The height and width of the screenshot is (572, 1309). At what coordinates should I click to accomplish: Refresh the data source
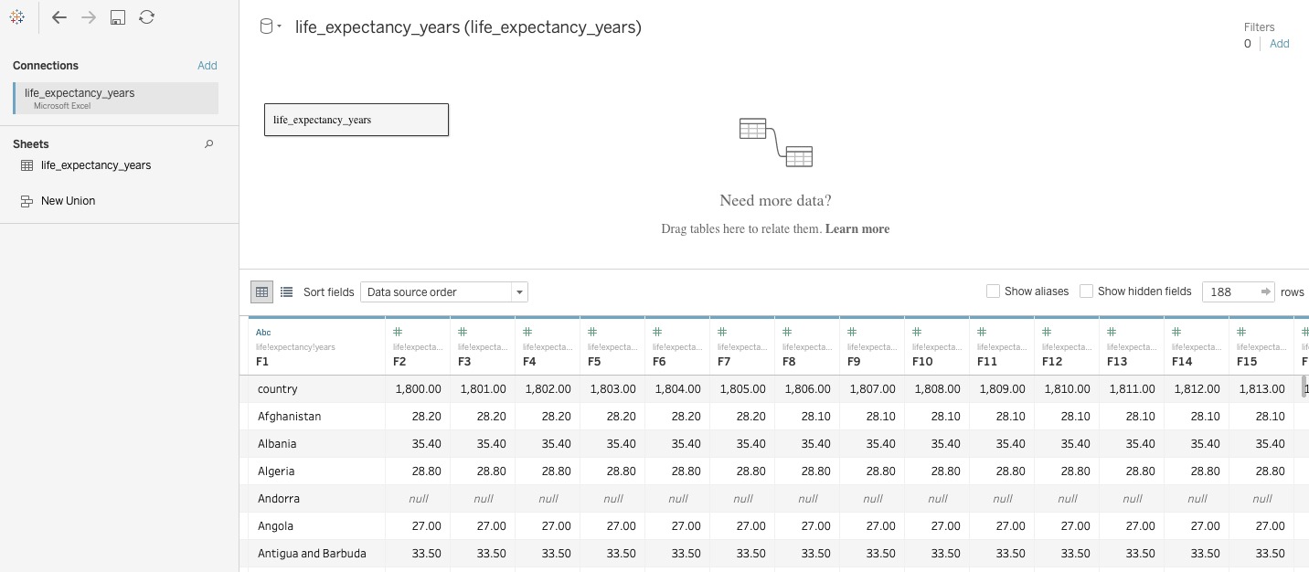pyautogui.click(x=146, y=17)
